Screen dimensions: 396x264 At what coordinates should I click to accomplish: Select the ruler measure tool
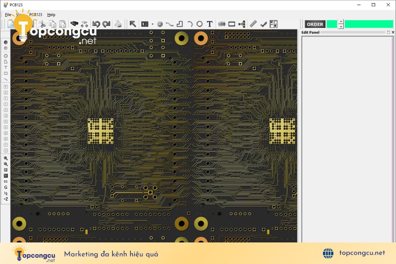(253, 24)
